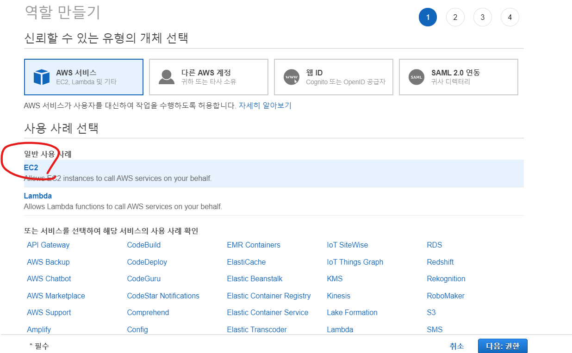The height and width of the screenshot is (353, 572).
Task: Select Elastic Beanstalk service
Action: pos(255,279)
